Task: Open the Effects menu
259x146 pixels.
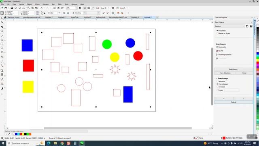Action: [37, 4]
